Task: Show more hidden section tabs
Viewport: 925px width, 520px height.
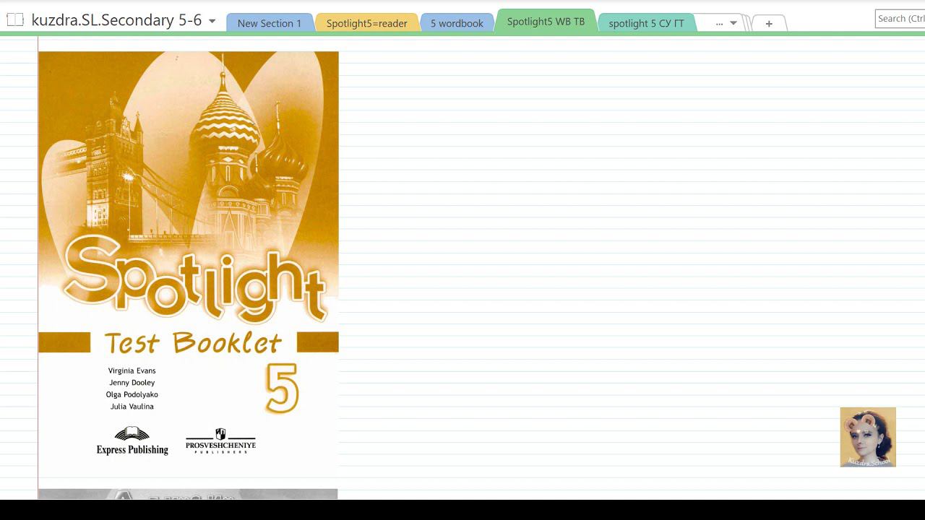Action: point(726,23)
